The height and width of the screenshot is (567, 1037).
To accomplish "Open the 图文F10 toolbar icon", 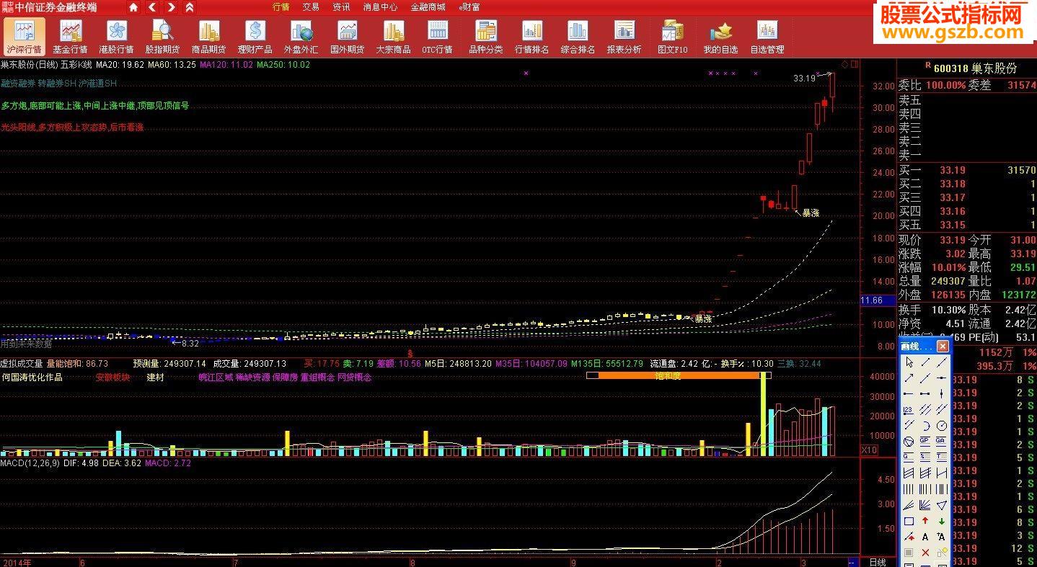I will tap(672, 36).
